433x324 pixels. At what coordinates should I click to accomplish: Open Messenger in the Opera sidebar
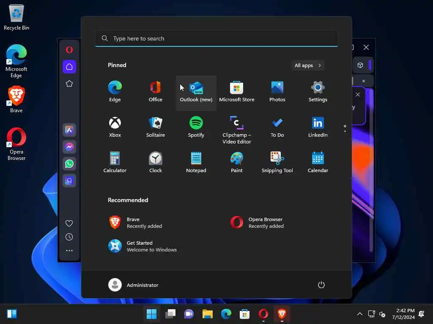point(69,147)
